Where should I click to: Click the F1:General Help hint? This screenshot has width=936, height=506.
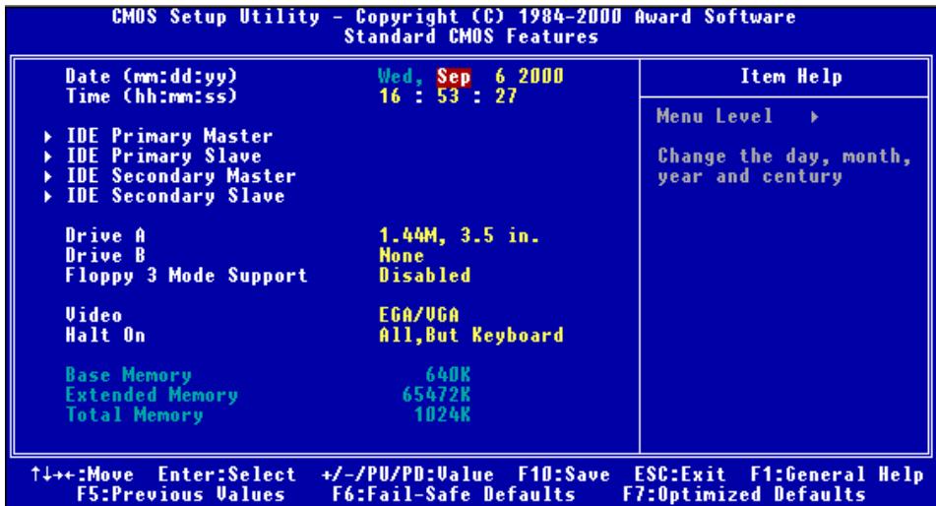pyautogui.click(x=837, y=474)
